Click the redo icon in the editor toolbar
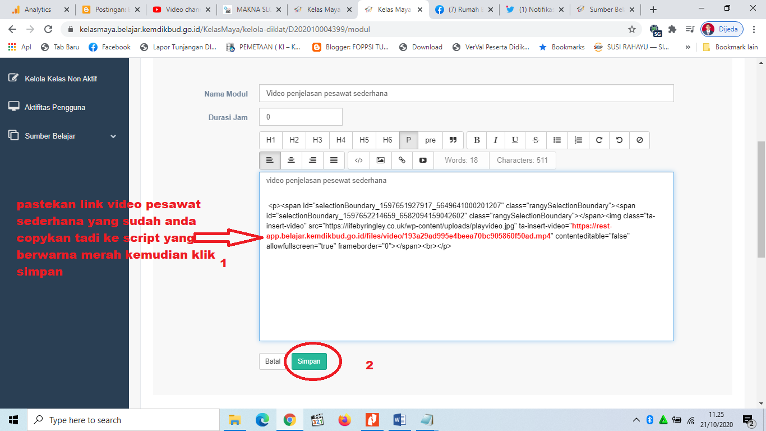 pyautogui.click(x=599, y=140)
